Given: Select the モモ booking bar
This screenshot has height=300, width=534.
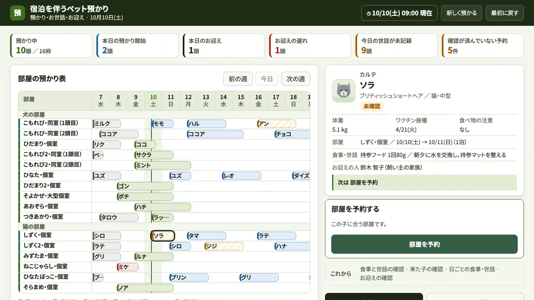Looking at the screenshot, I should pos(163,124).
